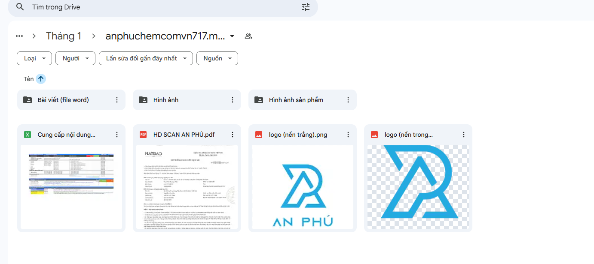Click image icon of logo (nền trắng).png
The width and height of the screenshot is (594, 264).
(259, 135)
